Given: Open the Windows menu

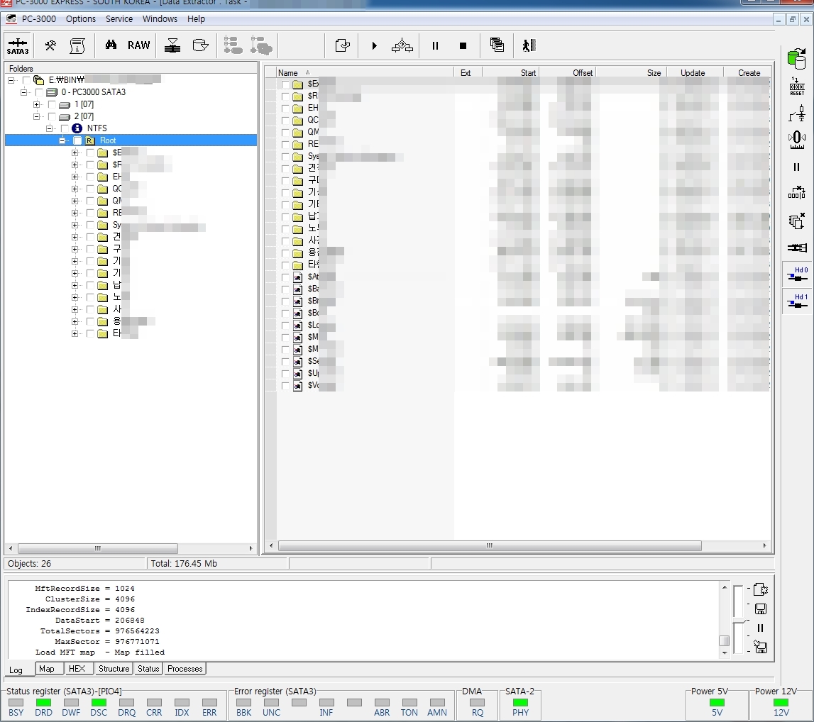Looking at the screenshot, I should (x=160, y=18).
